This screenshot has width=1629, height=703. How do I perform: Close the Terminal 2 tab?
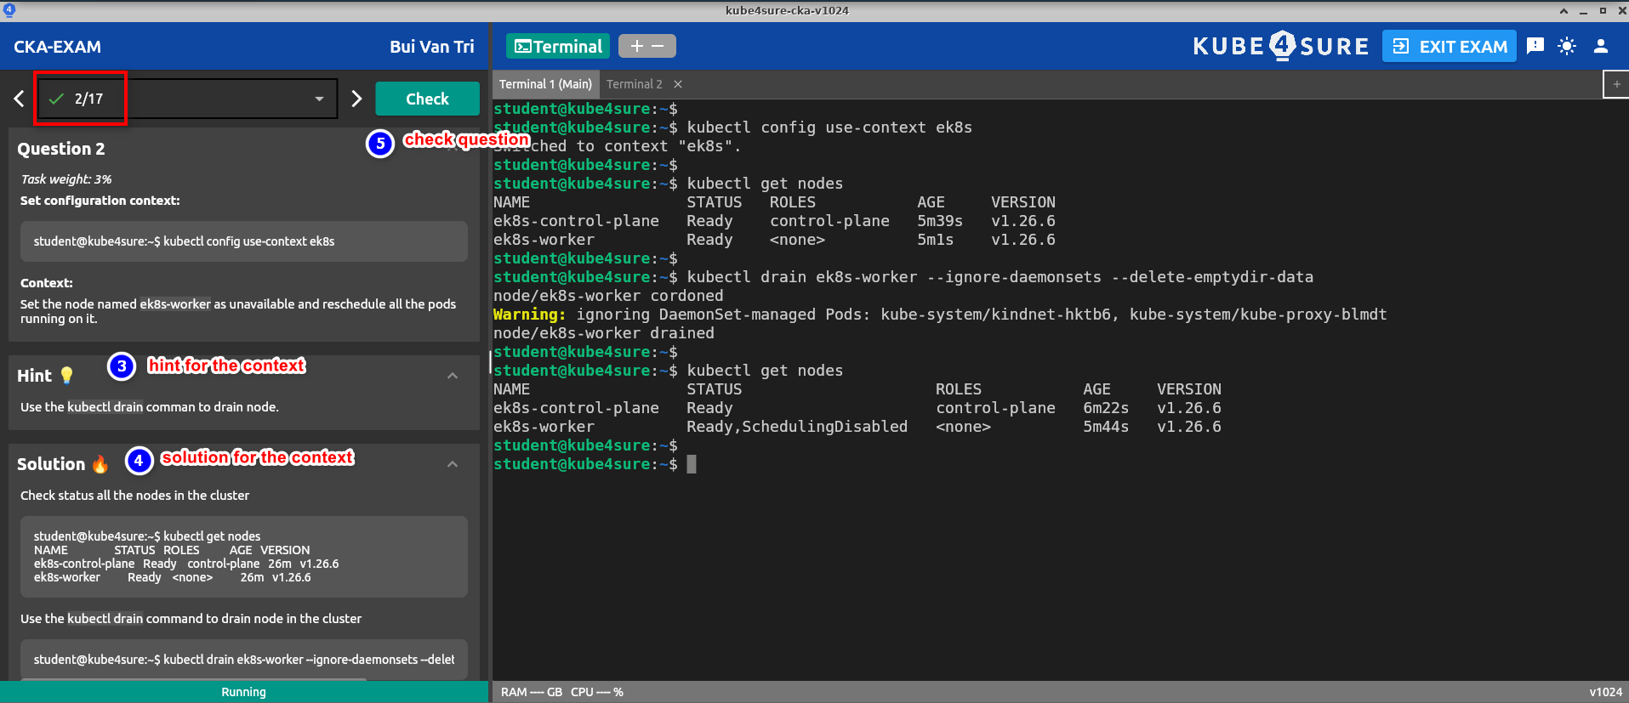[678, 84]
